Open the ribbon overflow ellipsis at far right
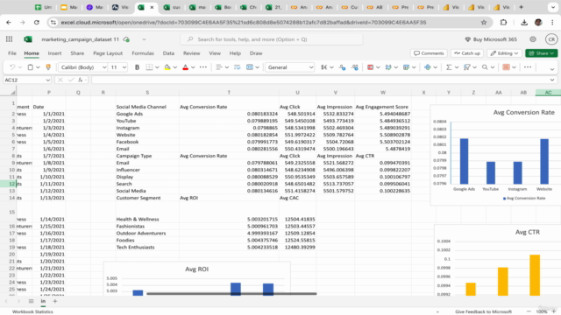The height and width of the screenshot is (315, 561). [528, 67]
